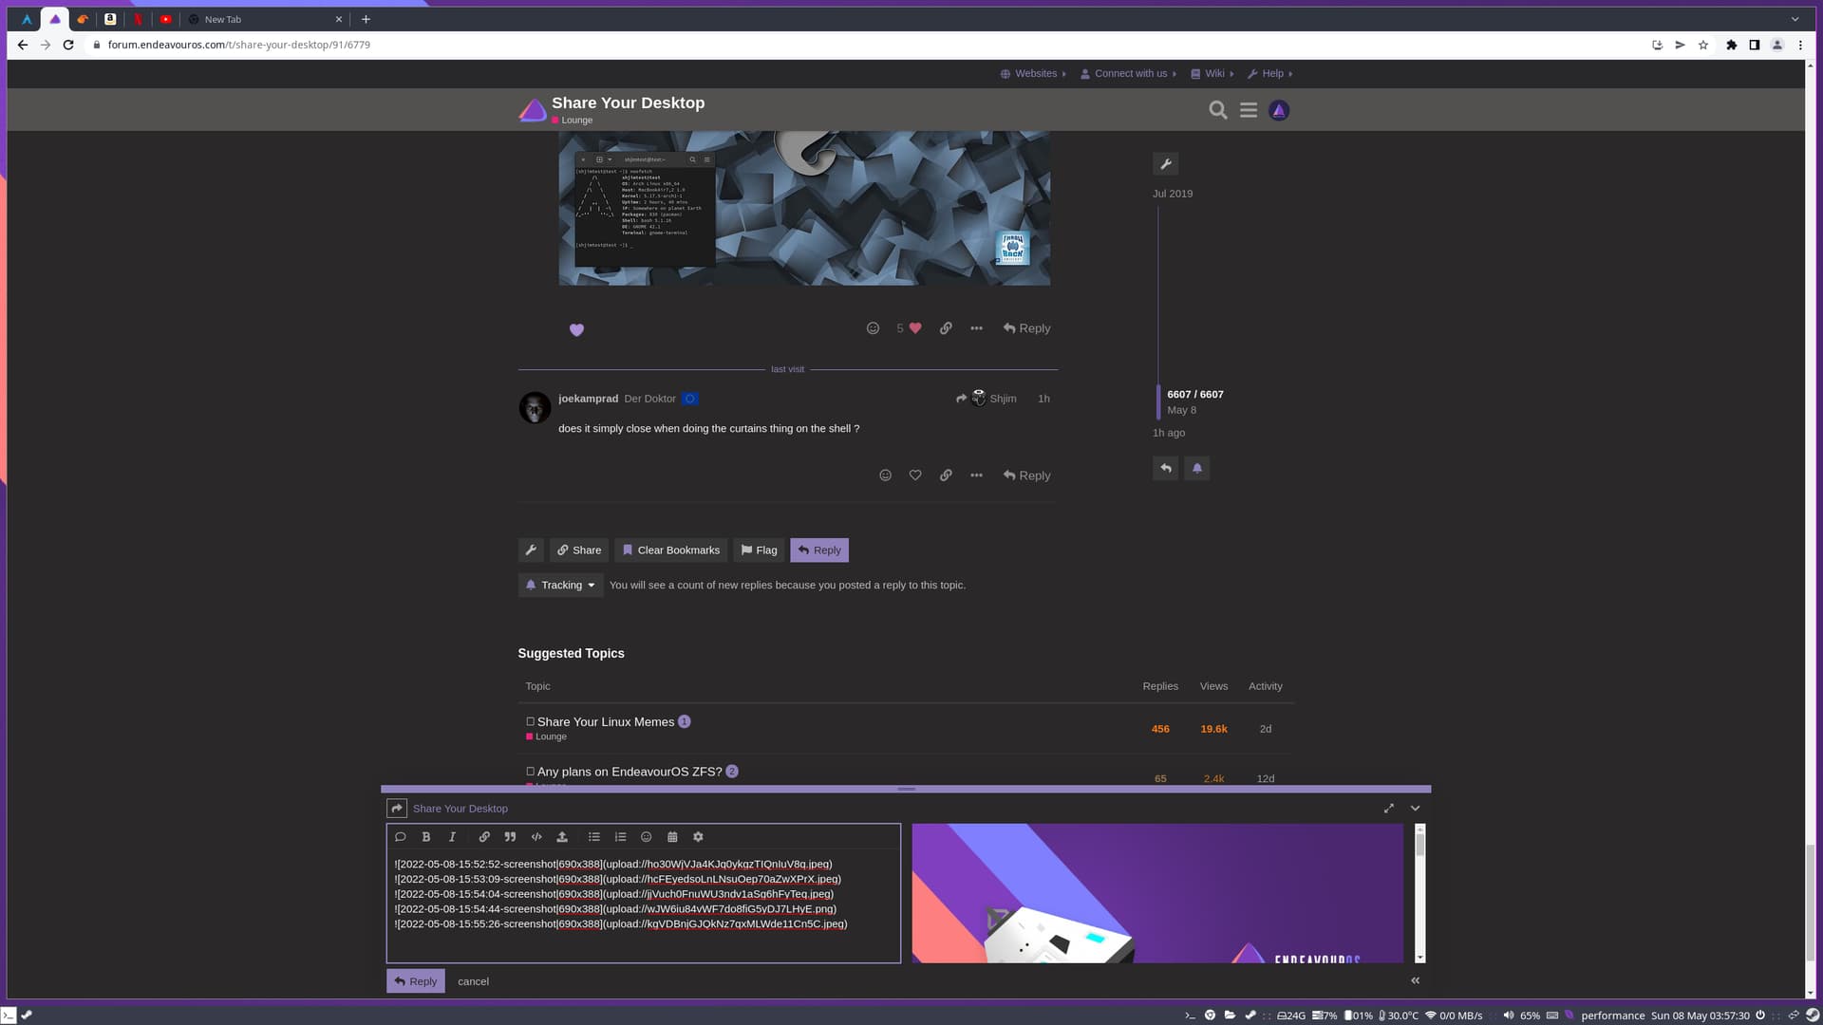Click the upload icon in composer toolbar

point(562,837)
